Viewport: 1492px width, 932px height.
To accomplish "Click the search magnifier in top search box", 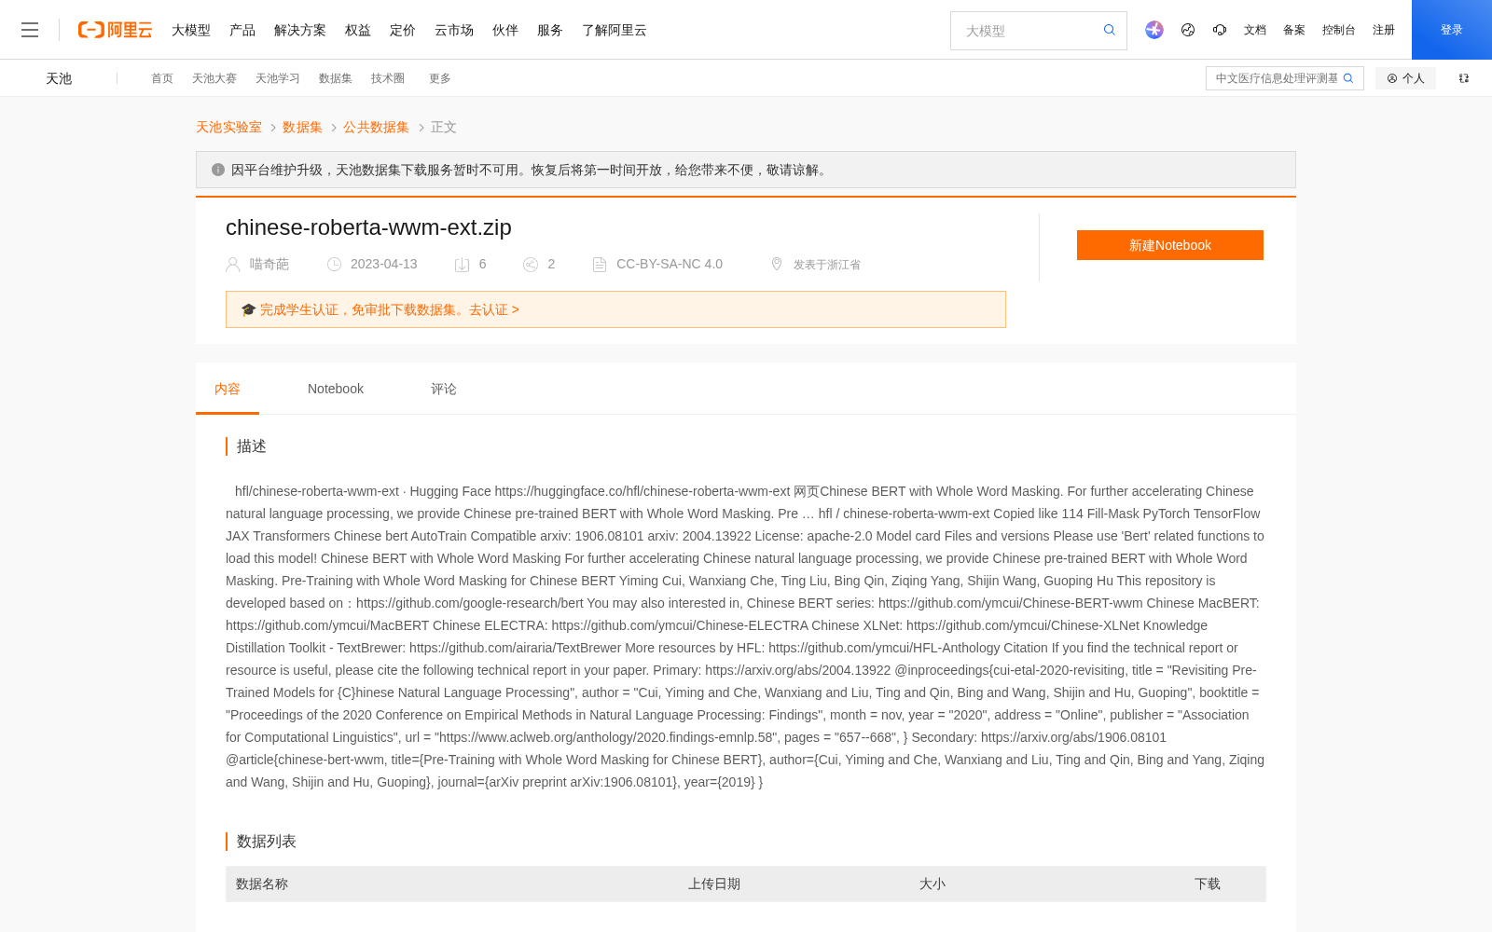I will click(x=1110, y=30).
